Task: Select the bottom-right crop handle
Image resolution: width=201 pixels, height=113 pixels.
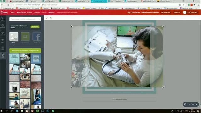Action: (x=163, y=87)
